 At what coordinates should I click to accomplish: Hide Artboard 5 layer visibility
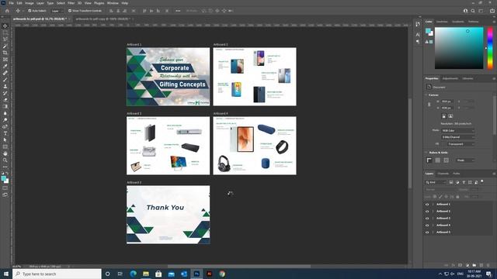(427, 232)
